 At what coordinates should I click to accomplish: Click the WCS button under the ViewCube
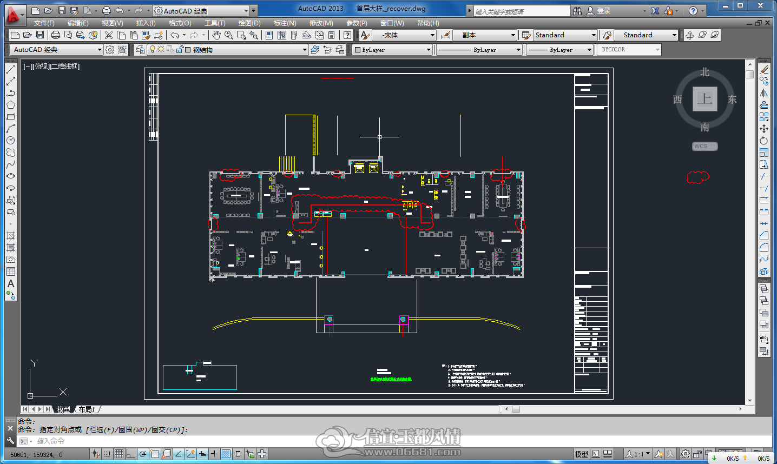tap(705, 146)
